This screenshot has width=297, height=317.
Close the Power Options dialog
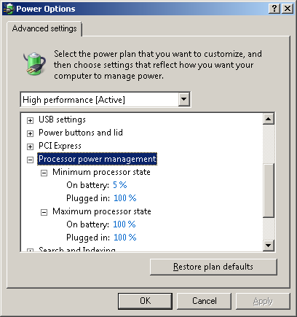pos(288,9)
